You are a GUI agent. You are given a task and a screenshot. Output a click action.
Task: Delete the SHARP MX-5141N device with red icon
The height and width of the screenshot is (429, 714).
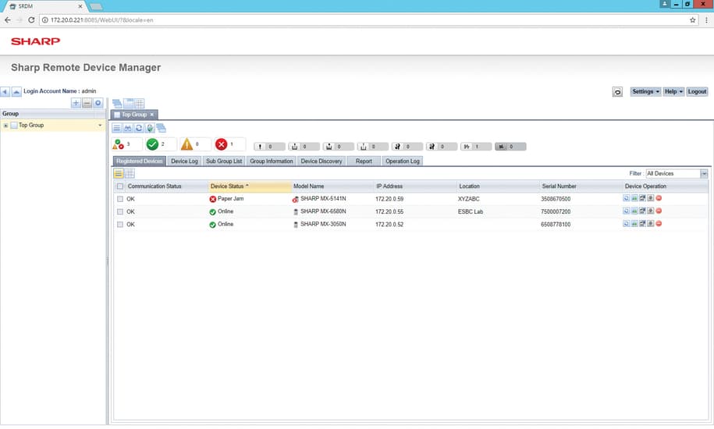(659, 199)
